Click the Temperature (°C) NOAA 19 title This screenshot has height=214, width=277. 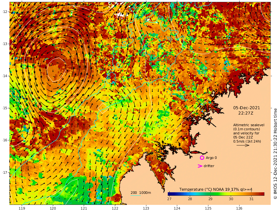[x=216, y=189]
